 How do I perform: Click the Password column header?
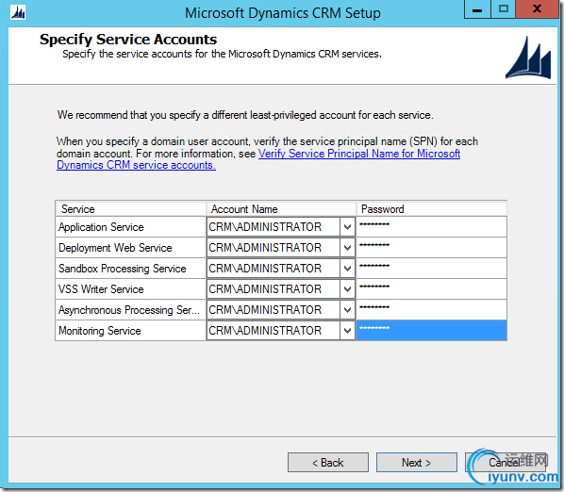(432, 209)
